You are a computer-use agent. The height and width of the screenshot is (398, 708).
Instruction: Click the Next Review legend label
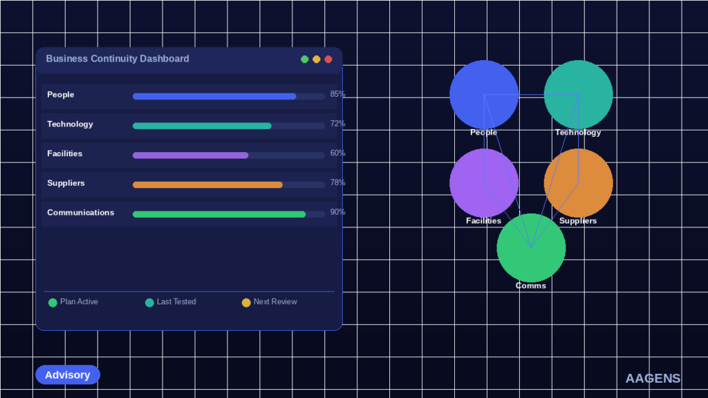(275, 302)
